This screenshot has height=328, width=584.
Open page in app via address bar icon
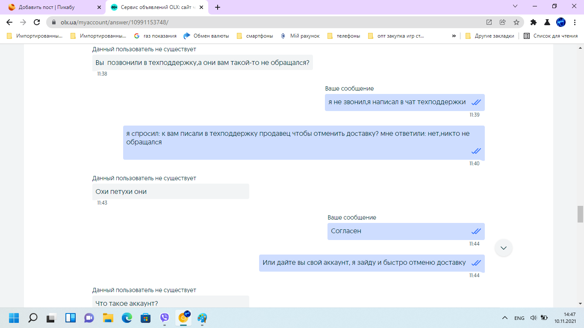(489, 22)
